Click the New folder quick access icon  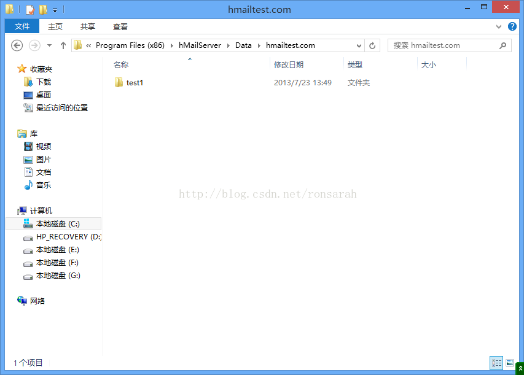click(x=43, y=10)
